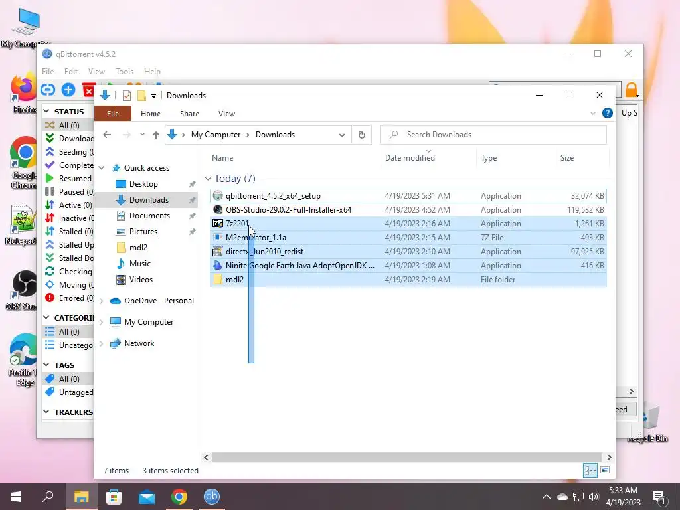680x510 pixels.
Task: Expand OneDrive - Personal tree node
Action: 102,301
